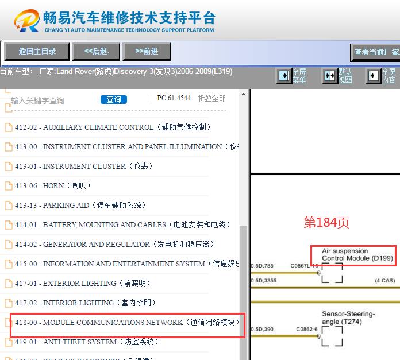Image resolution: width=400 pixels, height=360 pixels.
Task: Open the 全屏菜单 text link
Action: (299, 76)
